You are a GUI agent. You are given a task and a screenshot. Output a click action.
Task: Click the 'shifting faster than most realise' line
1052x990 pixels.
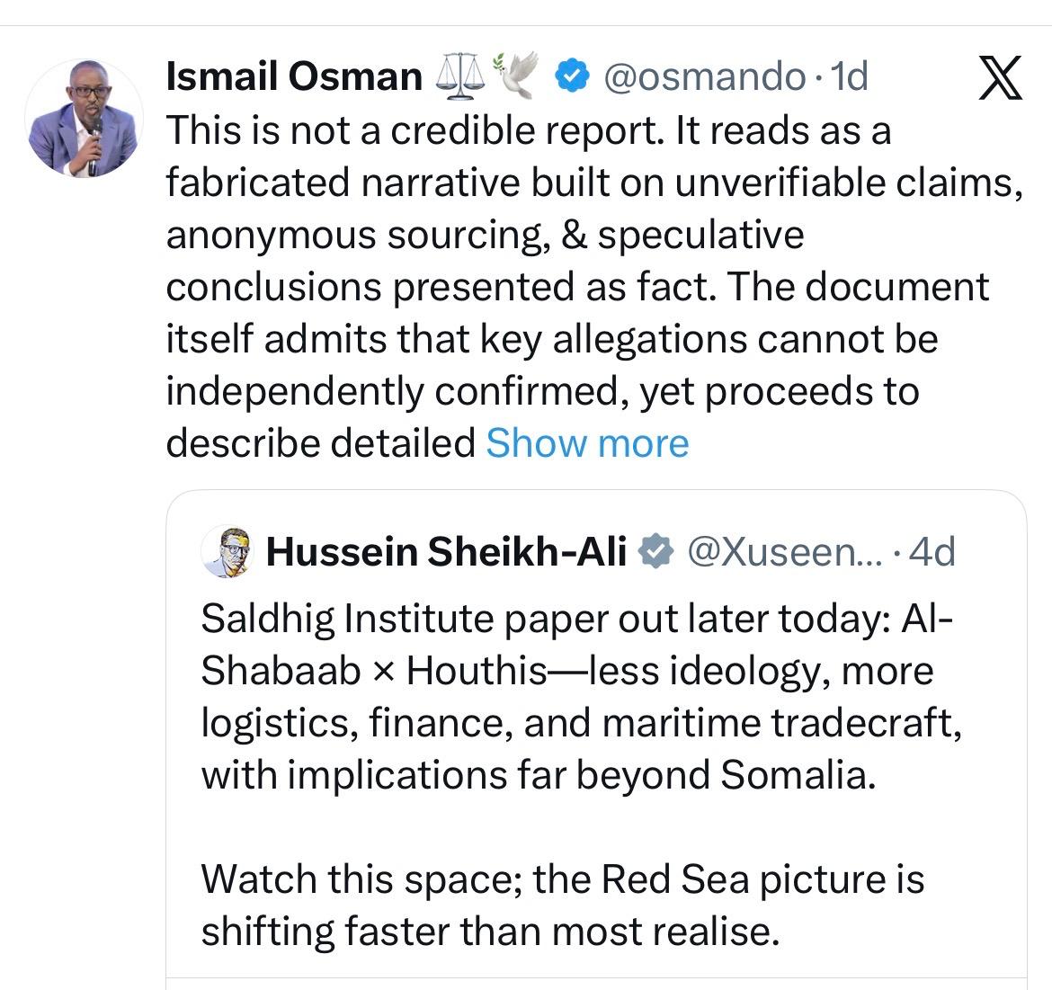pos(489,931)
